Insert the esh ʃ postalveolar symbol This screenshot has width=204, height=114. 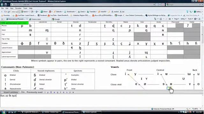tap(88, 44)
